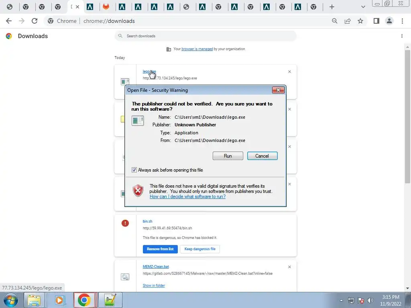Click the MEMZ-Clean.bat file icon
This screenshot has width=411, height=308.
[125, 277]
